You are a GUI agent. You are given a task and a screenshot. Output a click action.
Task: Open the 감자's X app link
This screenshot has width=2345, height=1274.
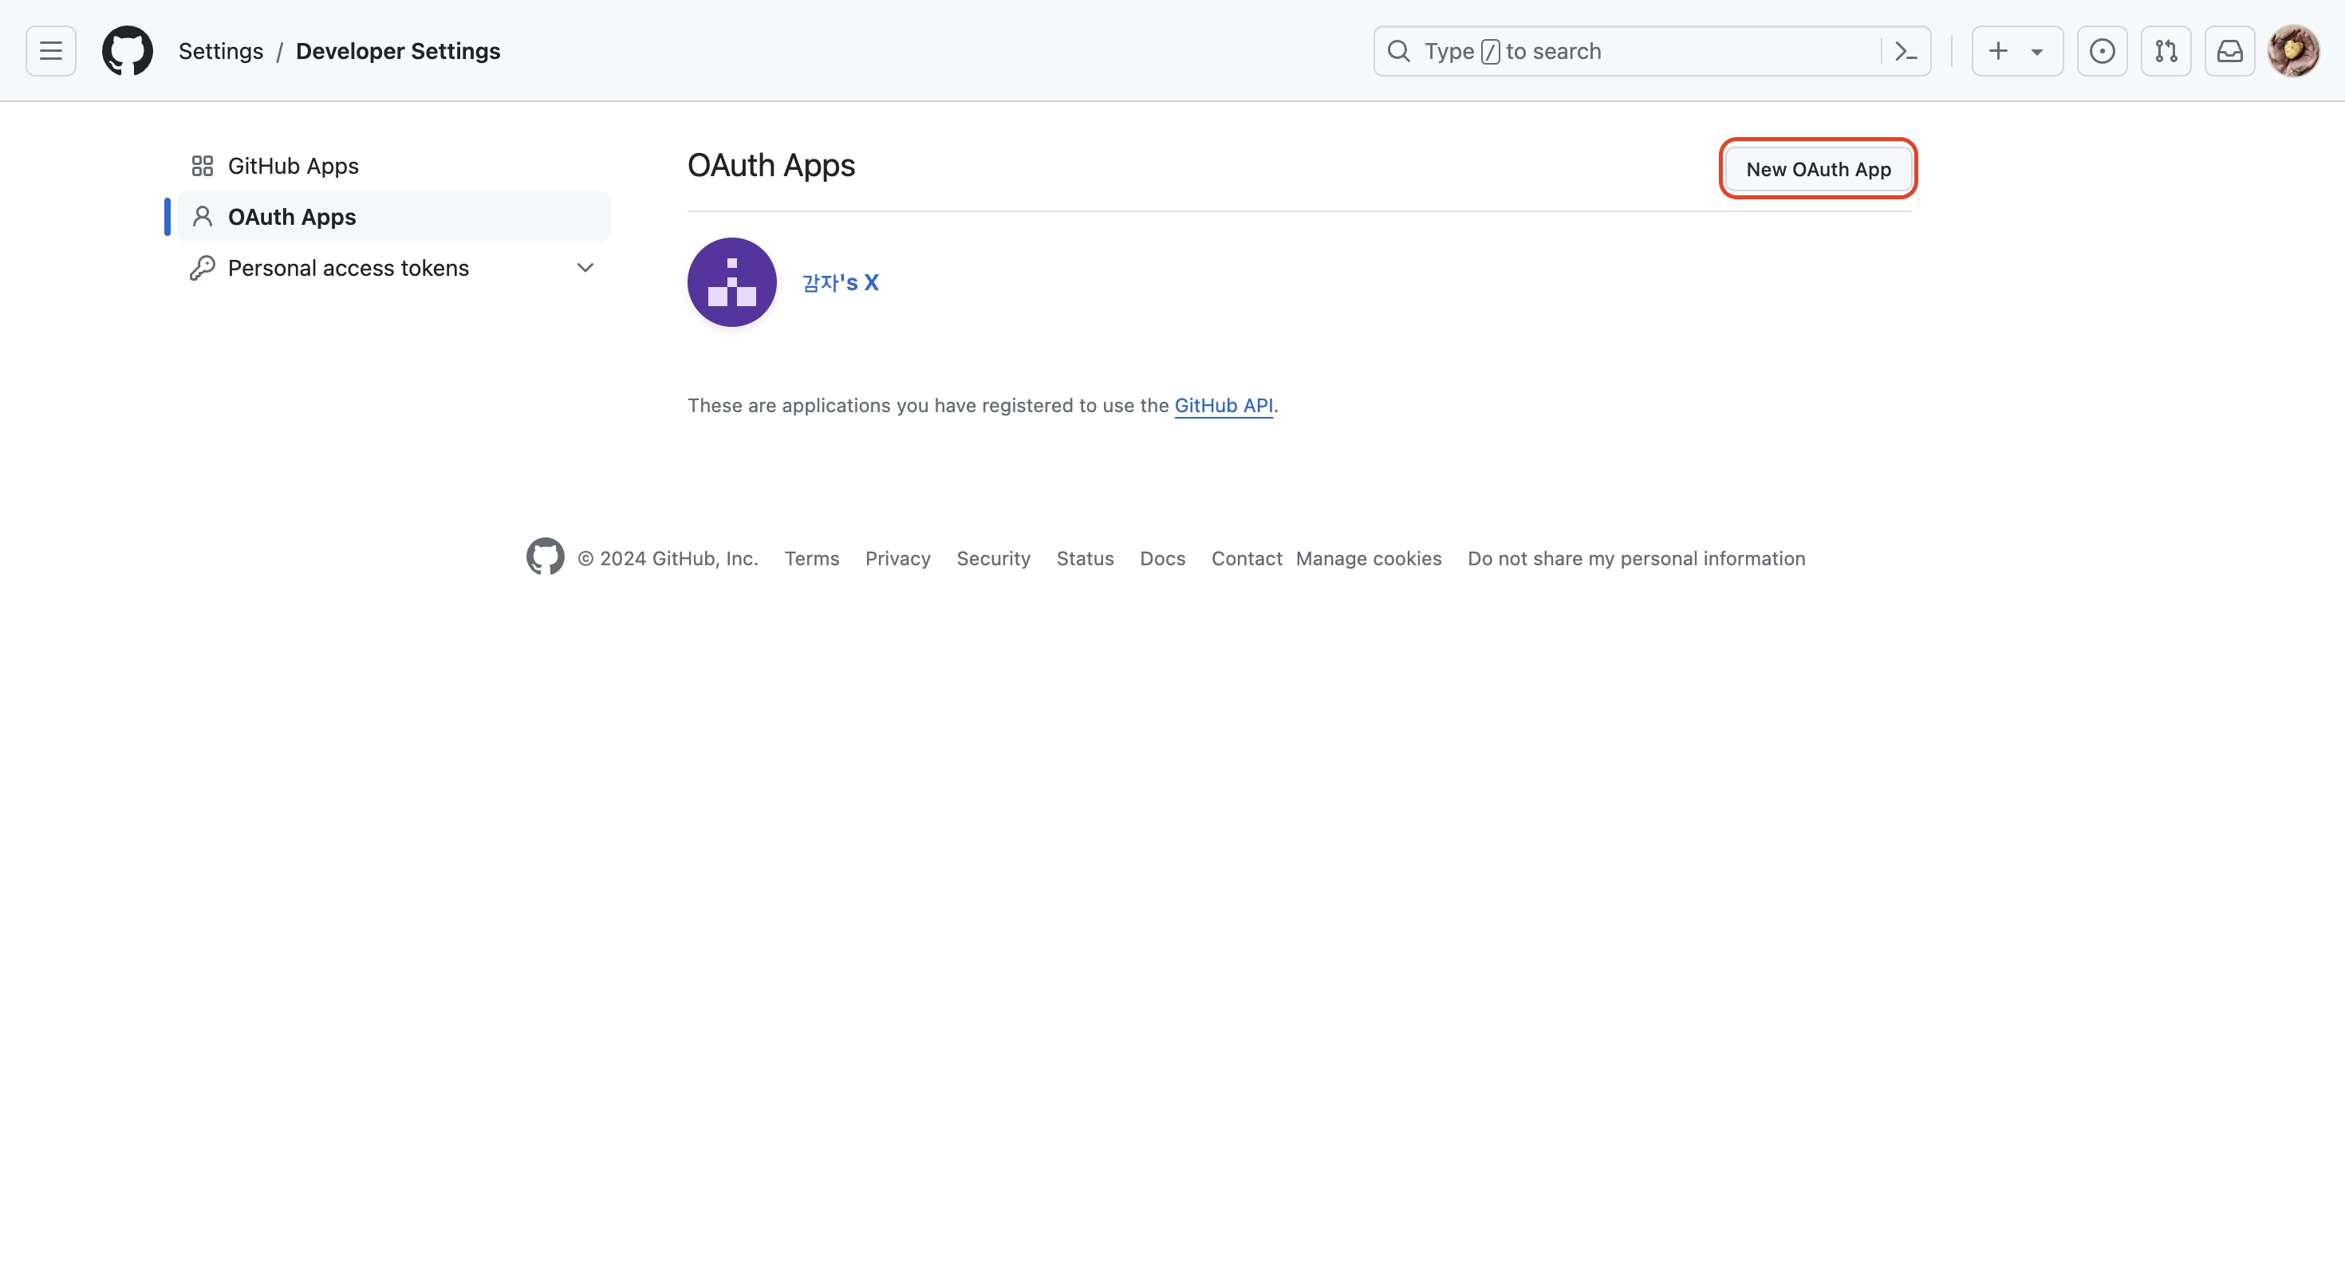pos(839,282)
